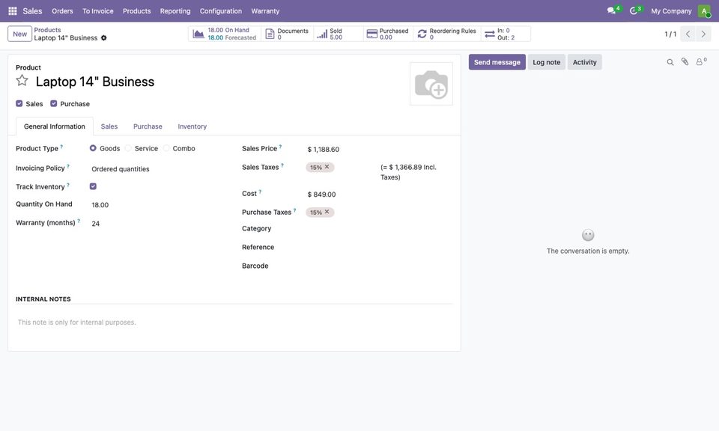Open the Category dropdown field
The image size is (719, 431).
379,228
